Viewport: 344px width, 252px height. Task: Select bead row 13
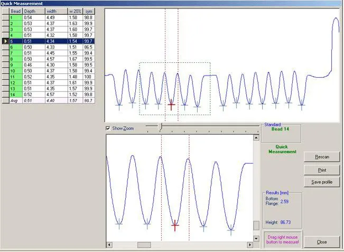48,89
